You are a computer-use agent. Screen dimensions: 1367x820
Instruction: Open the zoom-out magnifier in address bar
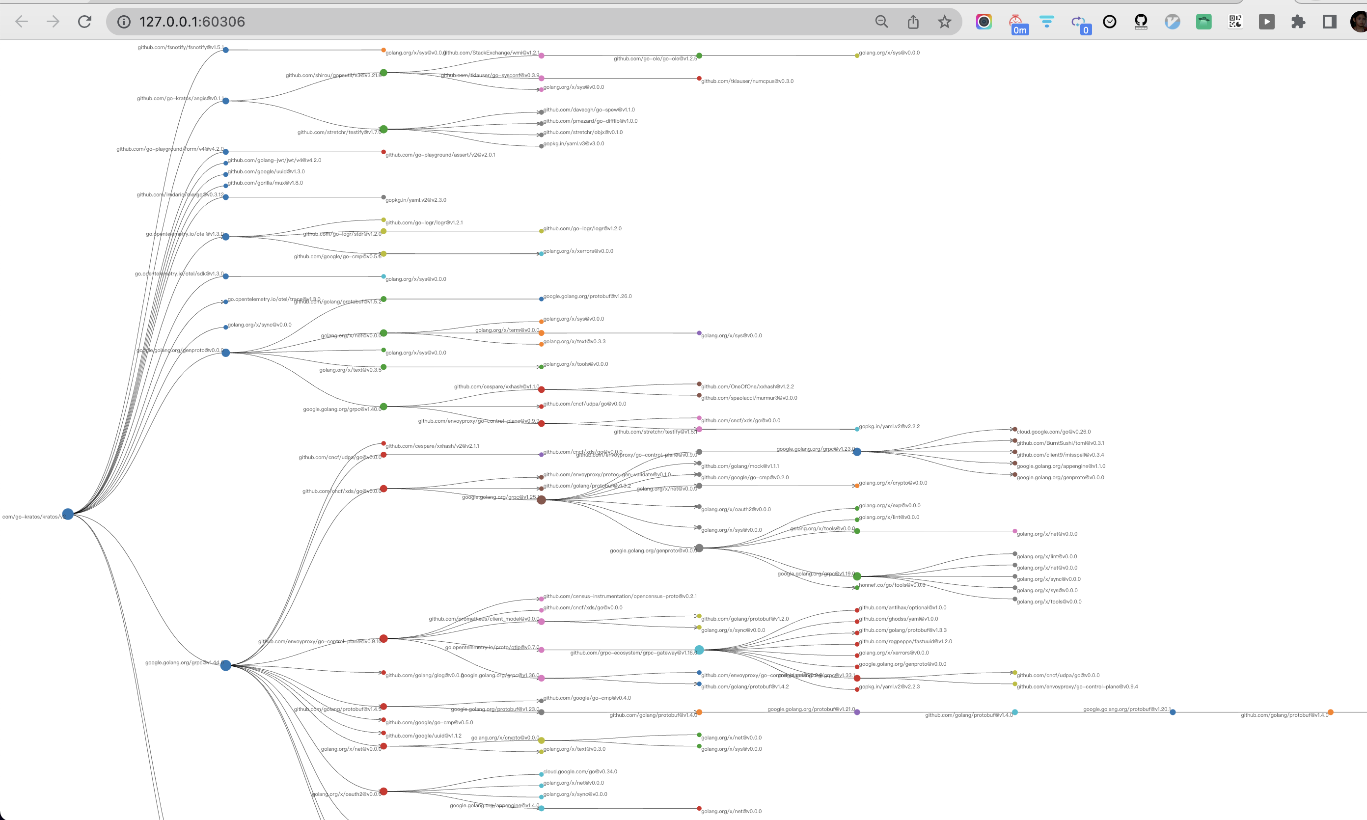tap(881, 22)
